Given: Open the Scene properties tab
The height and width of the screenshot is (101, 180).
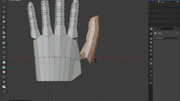Looking at the screenshot, I should tap(151, 50).
